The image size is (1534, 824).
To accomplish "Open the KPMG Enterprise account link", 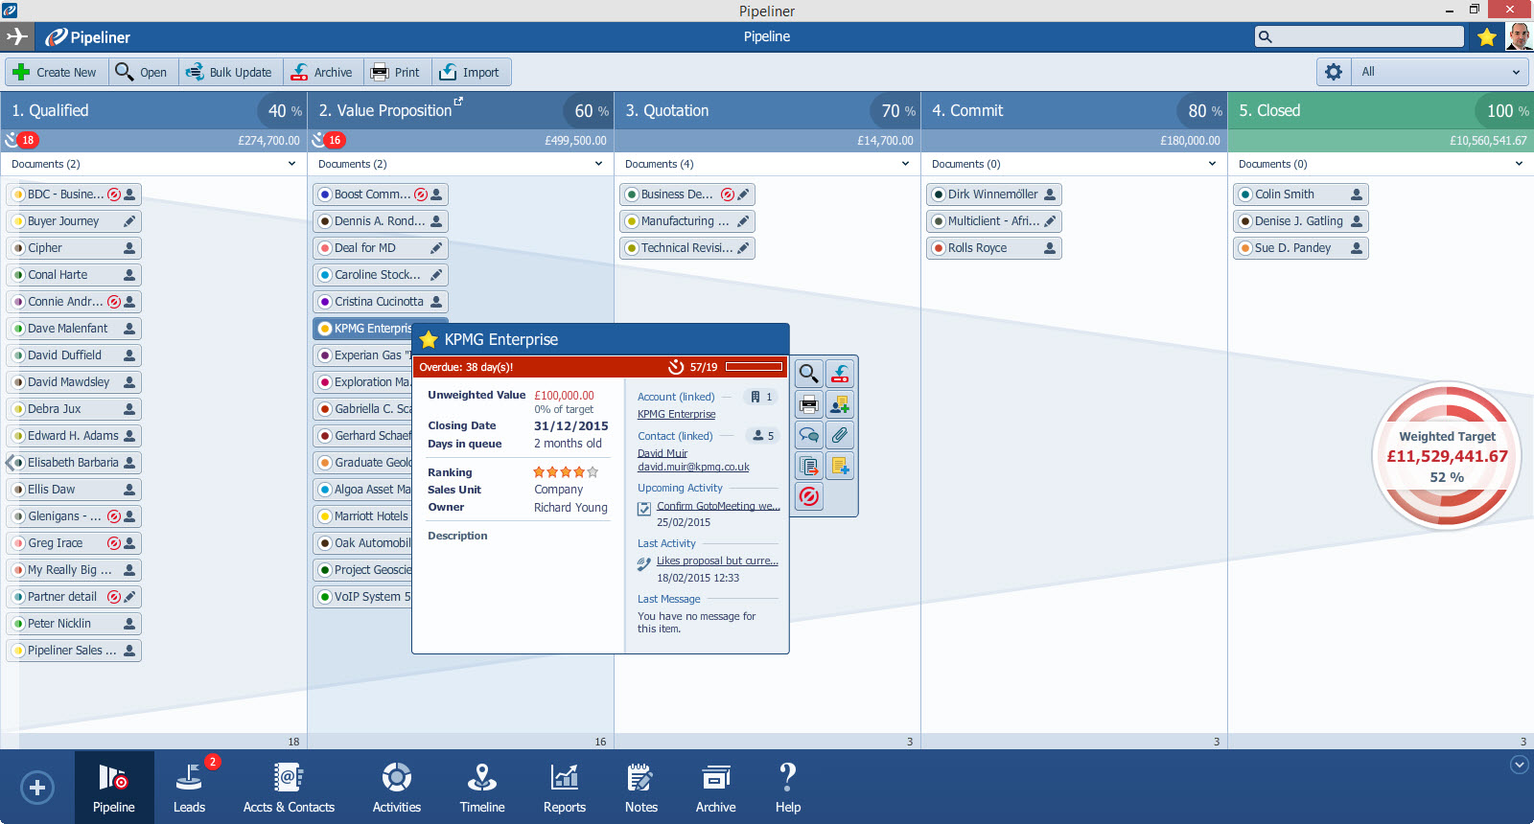I will [677, 414].
